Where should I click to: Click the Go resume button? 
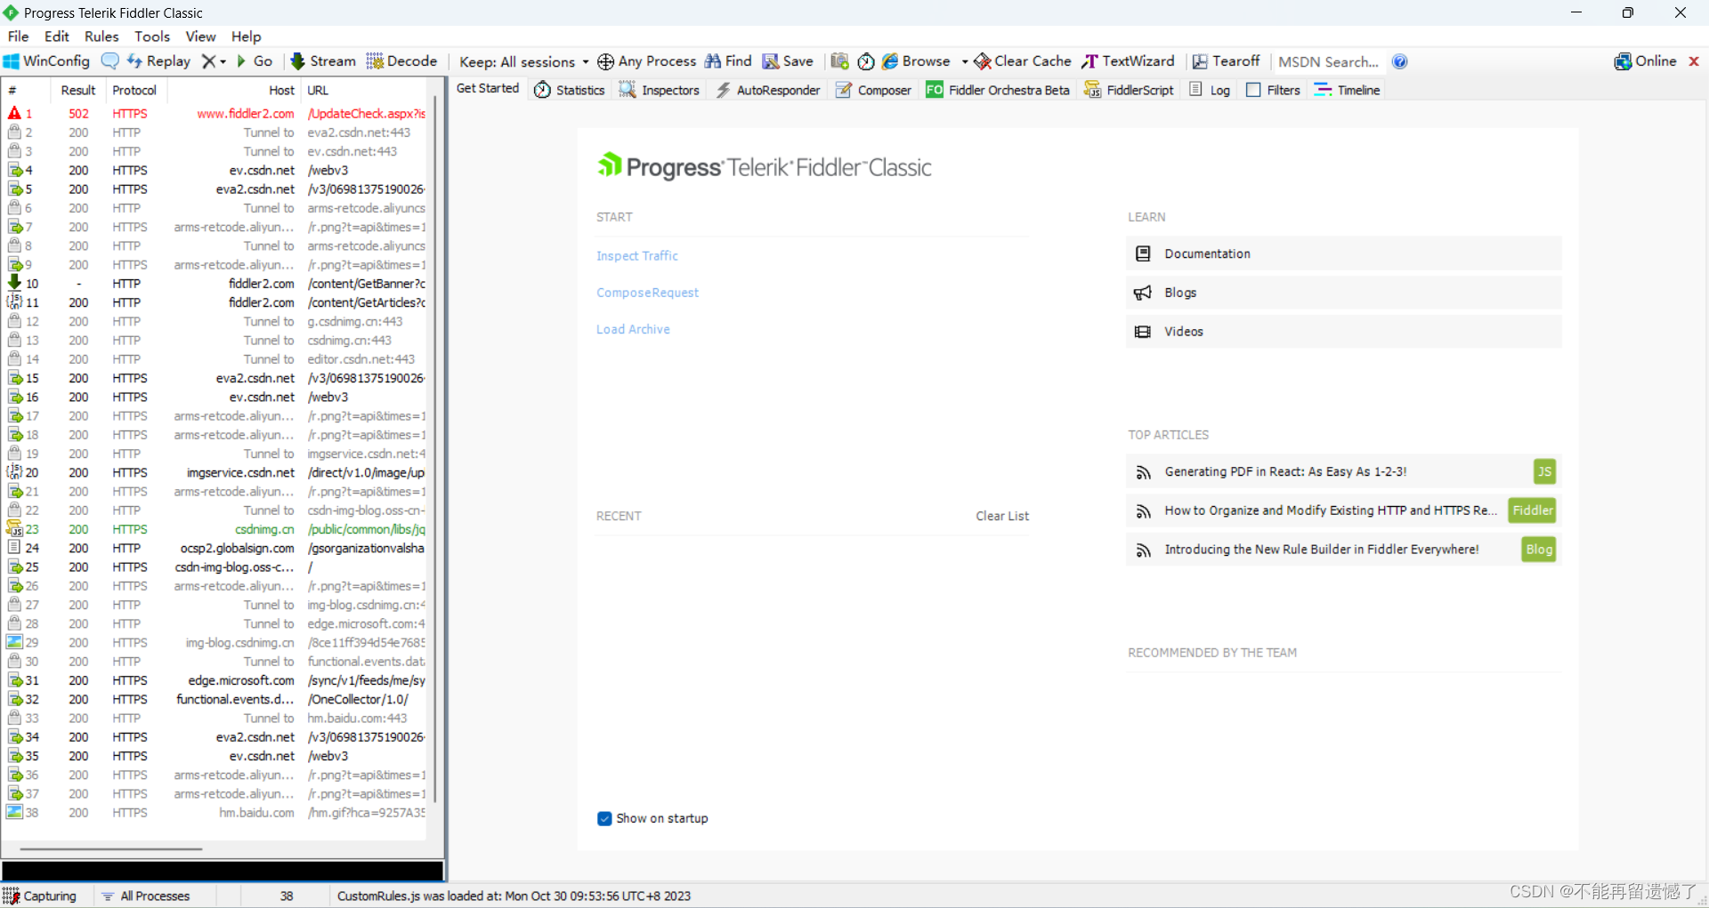pos(254,61)
